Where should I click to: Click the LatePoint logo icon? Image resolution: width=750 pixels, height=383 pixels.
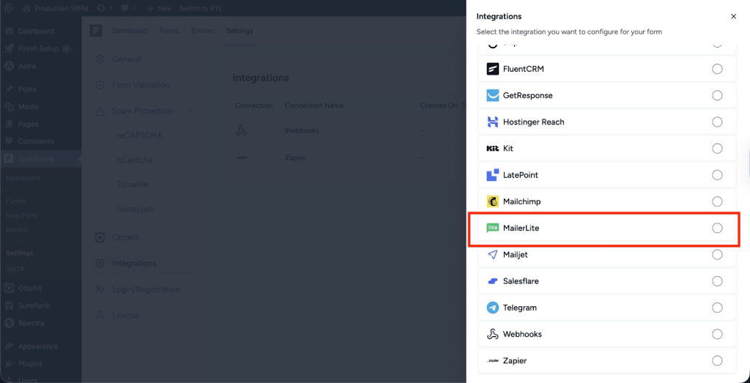point(493,175)
